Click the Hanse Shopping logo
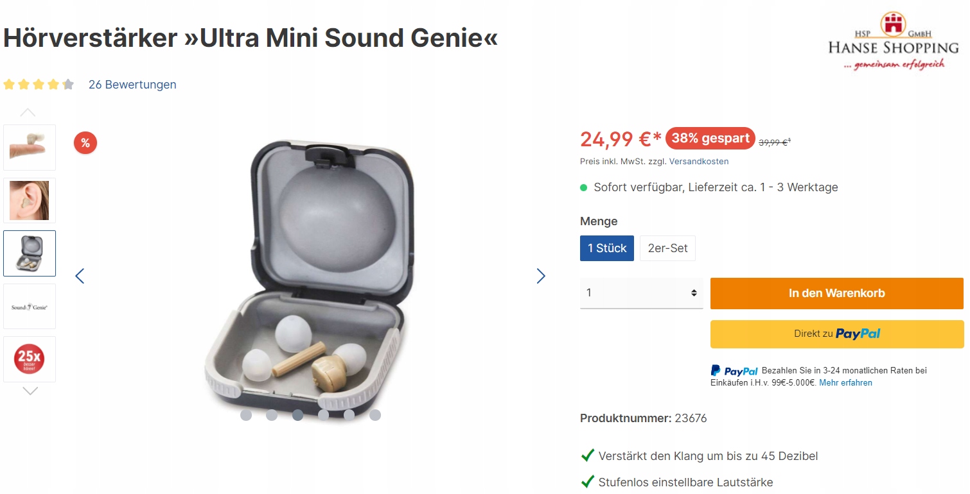The width and height of the screenshot is (970, 494). click(893, 42)
